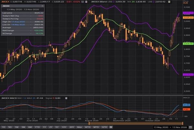Close the IMOEX statistics panel
Image resolution: width=194 pixels, height=130 pixels.
[42, 6]
